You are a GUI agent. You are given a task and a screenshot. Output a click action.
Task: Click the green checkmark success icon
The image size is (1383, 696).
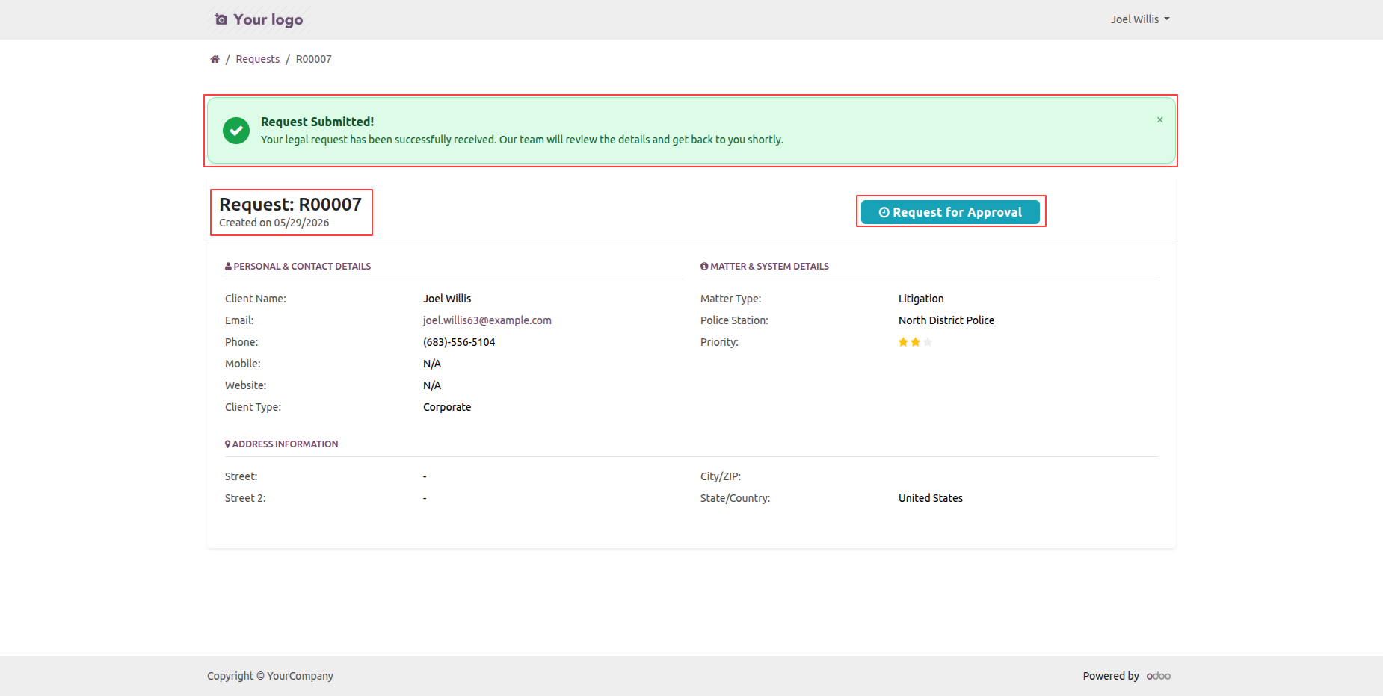[236, 131]
